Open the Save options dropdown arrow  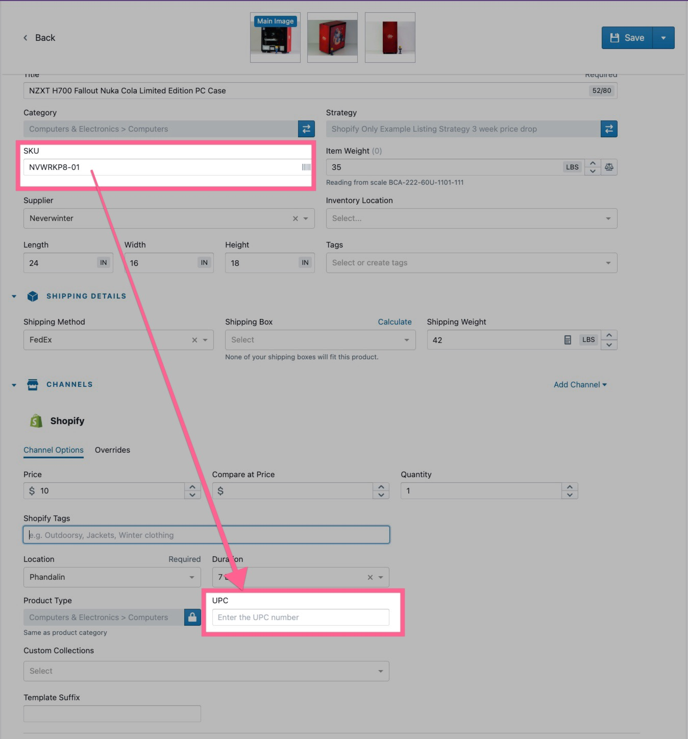pos(664,38)
